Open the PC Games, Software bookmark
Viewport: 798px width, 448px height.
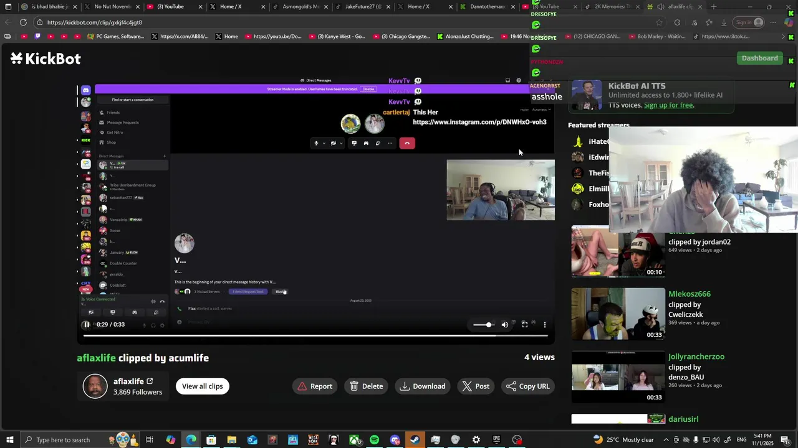[115, 37]
